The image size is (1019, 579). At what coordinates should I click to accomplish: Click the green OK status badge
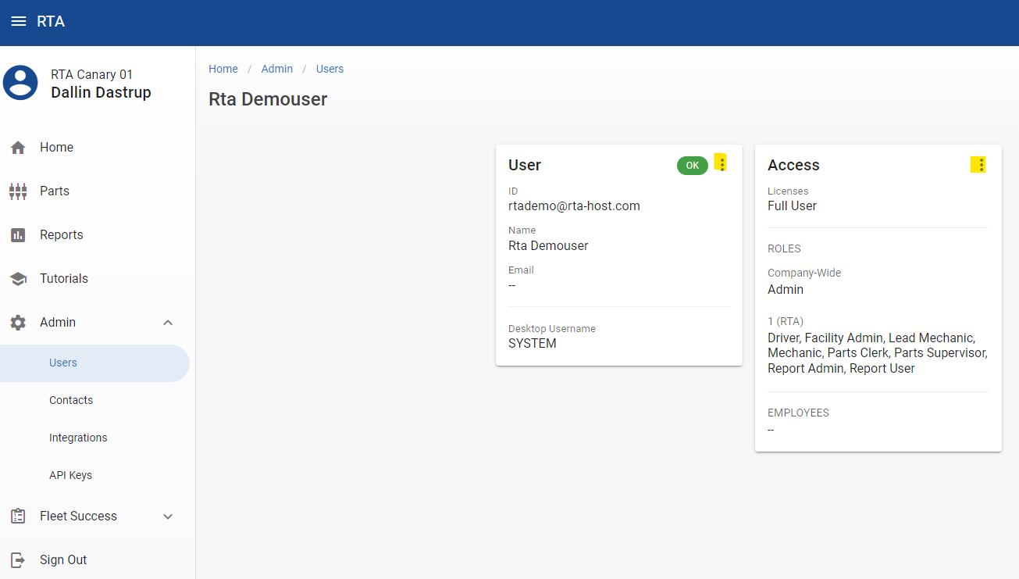click(692, 165)
